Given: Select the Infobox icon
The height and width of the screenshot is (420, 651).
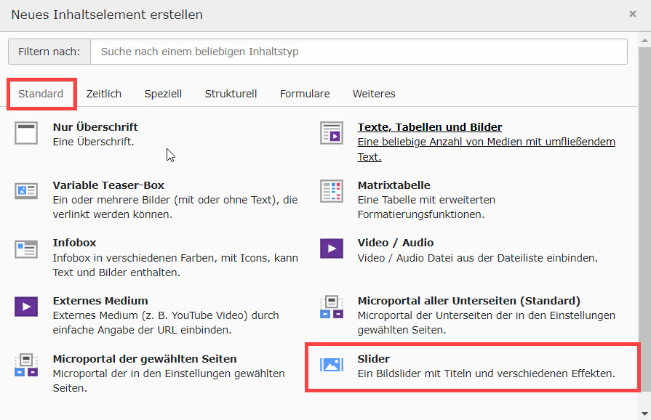Looking at the screenshot, I should tap(26, 249).
